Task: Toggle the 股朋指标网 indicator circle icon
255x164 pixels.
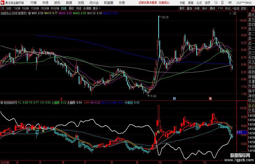Action: pyautogui.click(x=2, y=103)
